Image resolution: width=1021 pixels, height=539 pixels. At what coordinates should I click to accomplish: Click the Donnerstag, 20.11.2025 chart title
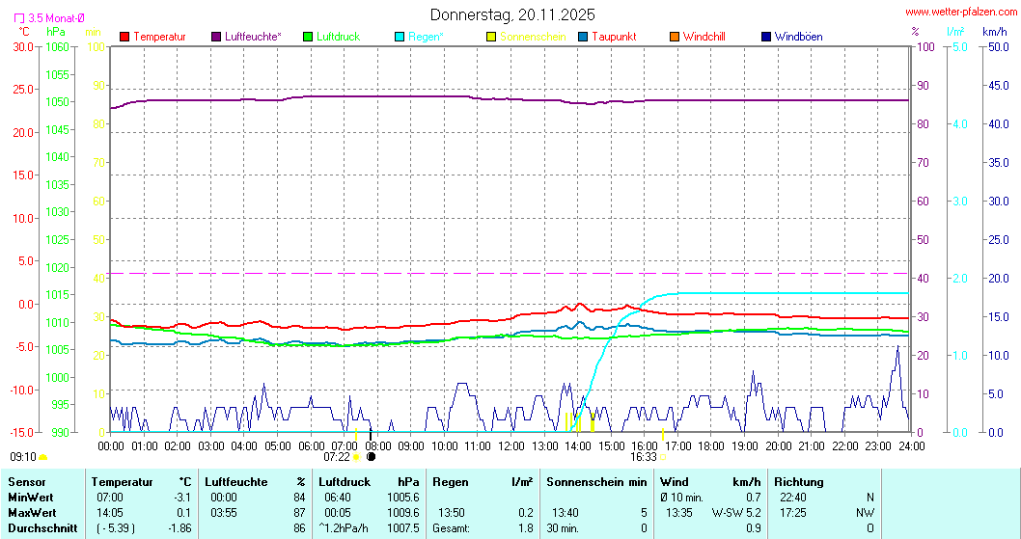coord(512,14)
